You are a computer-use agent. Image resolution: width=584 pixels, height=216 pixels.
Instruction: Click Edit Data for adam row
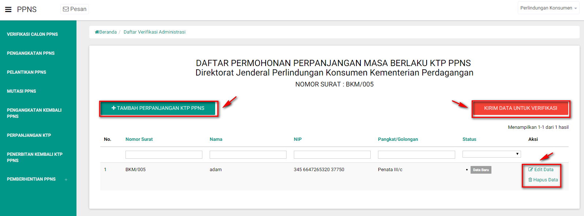[x=541, y=170]
